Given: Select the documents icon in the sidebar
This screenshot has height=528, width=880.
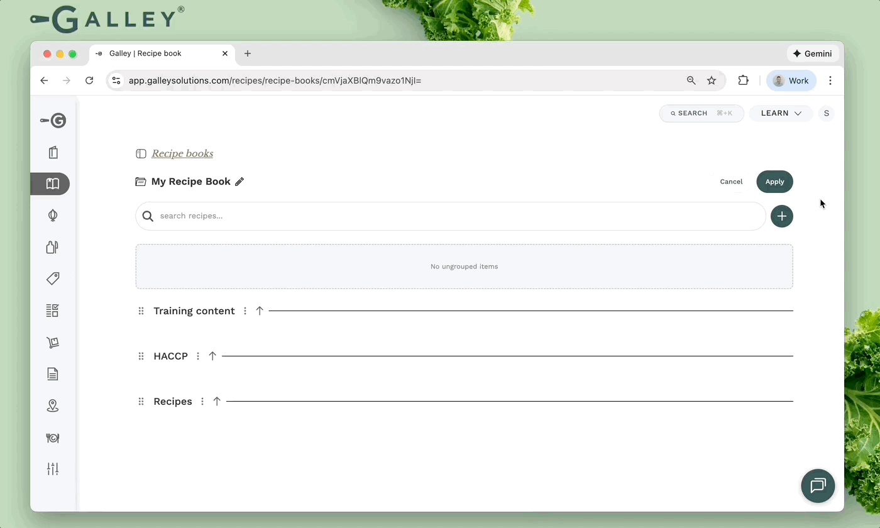Looking at the screenshot, I should 52,374.
